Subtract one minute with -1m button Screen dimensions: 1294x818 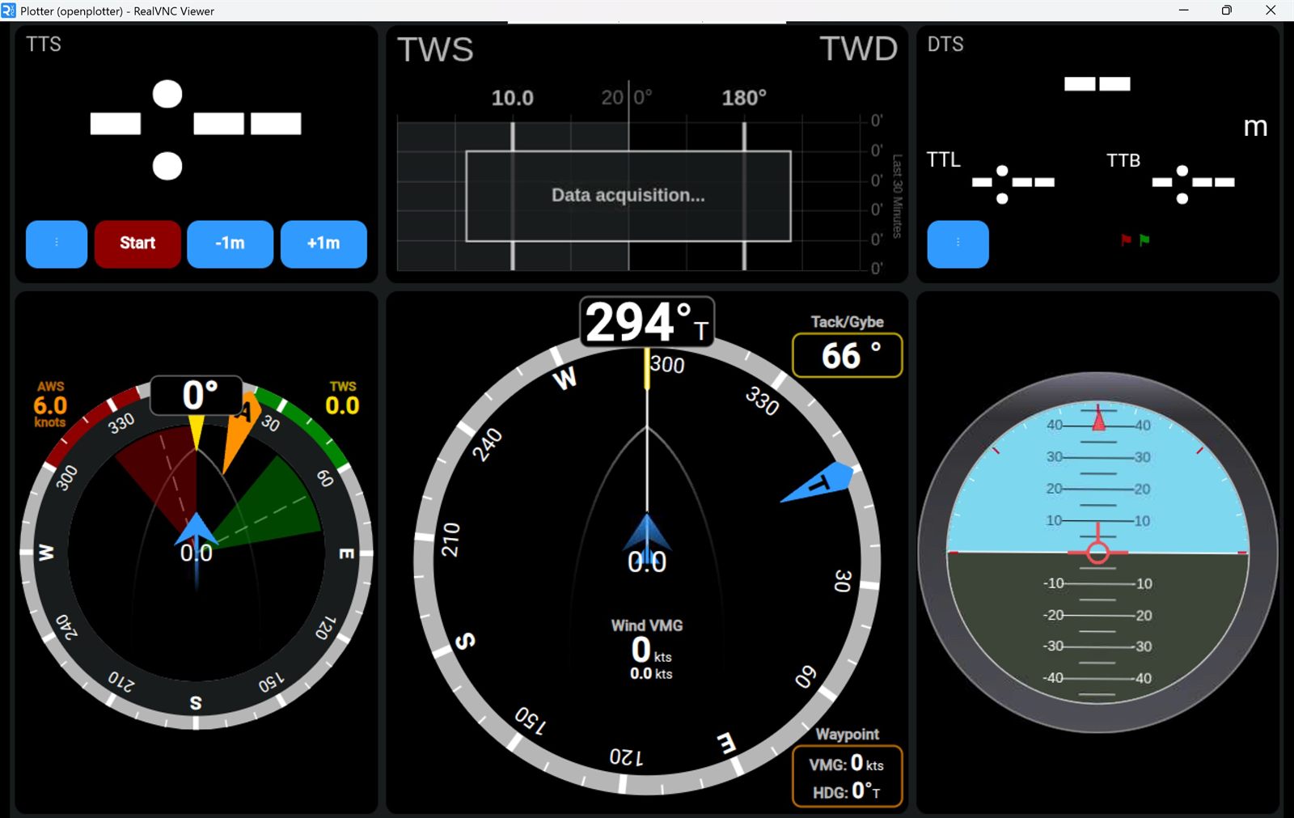point(230,244)
